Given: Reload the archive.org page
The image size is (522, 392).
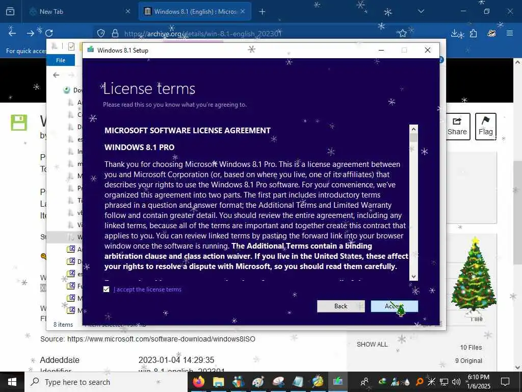Looking at the screenshot, I should [x=49, y=33].
